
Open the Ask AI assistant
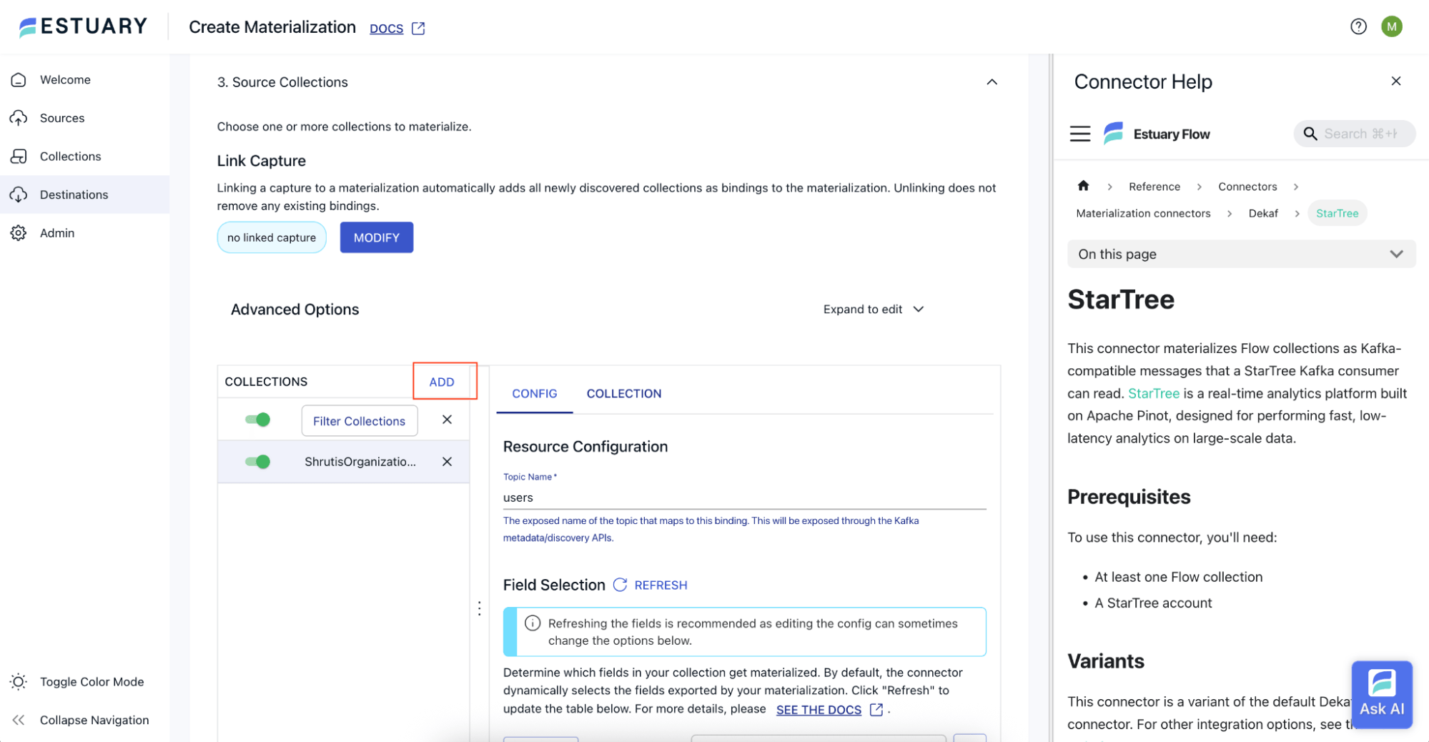coord(1382,694)
